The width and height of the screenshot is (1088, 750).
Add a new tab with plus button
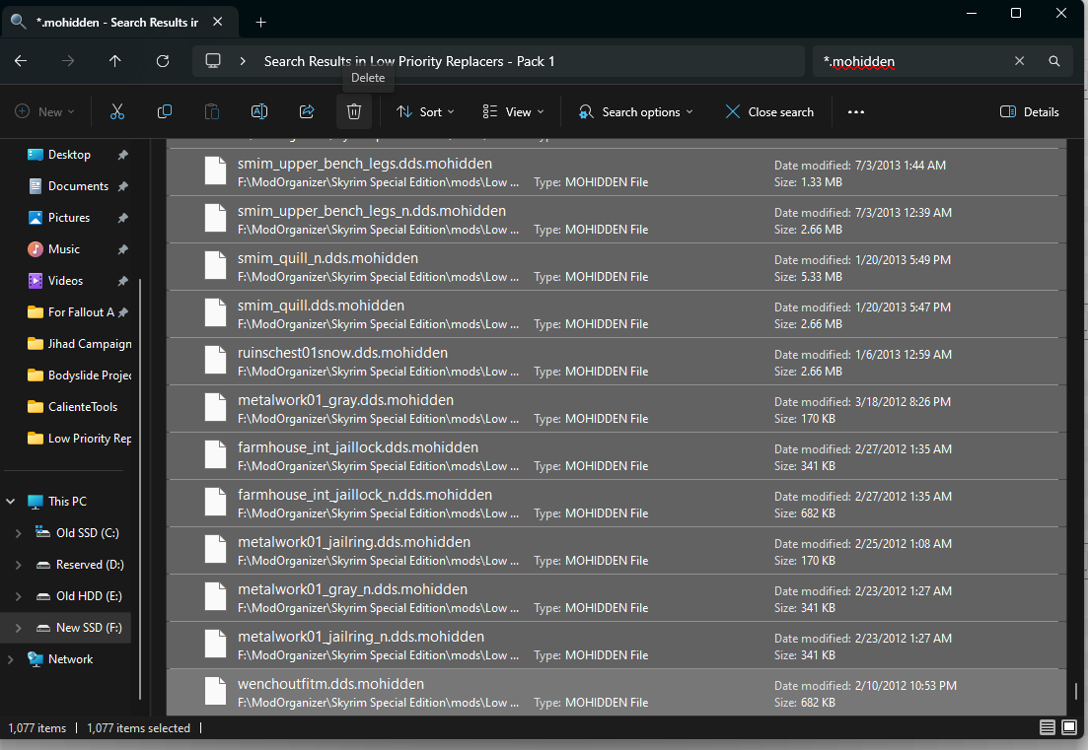260,23
